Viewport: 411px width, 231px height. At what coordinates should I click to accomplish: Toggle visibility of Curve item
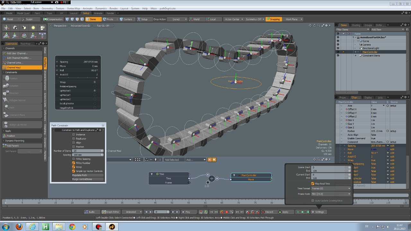(x=338, y=41)
